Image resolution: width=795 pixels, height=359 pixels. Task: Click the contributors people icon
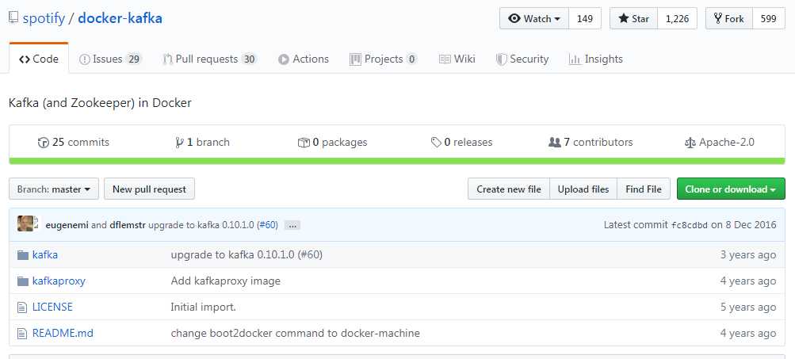[x=555, y=143]
